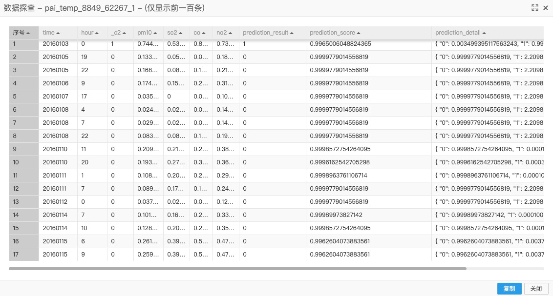Select so2 cell 0.16... in row 14

tap(176, 215)
